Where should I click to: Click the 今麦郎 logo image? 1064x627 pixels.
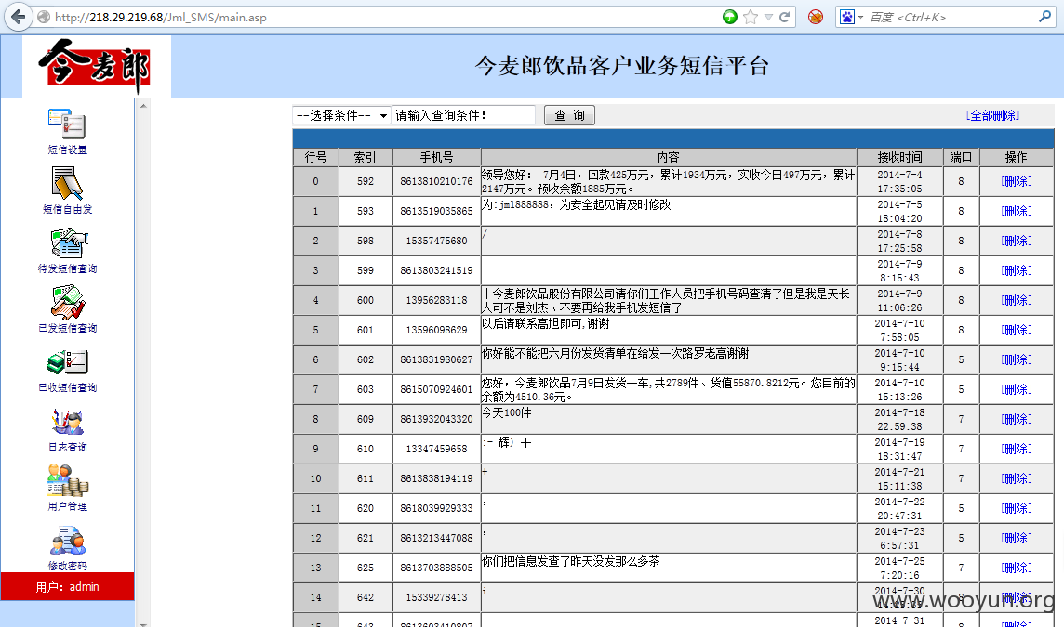pos(95,67)
